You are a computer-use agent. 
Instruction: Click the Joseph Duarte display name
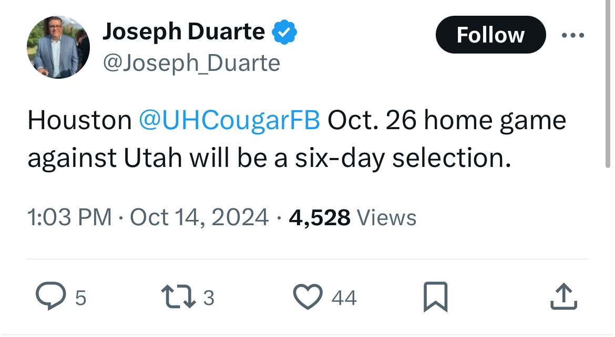[183, 32]
